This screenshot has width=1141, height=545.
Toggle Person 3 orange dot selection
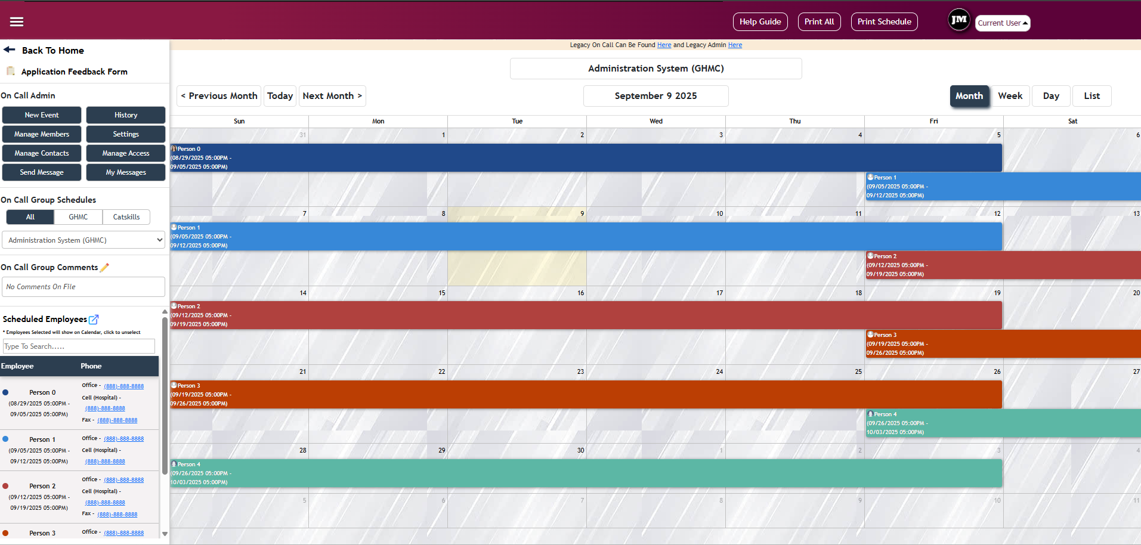5,533
